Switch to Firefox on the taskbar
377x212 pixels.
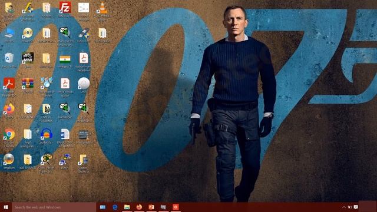click(139, 207)
